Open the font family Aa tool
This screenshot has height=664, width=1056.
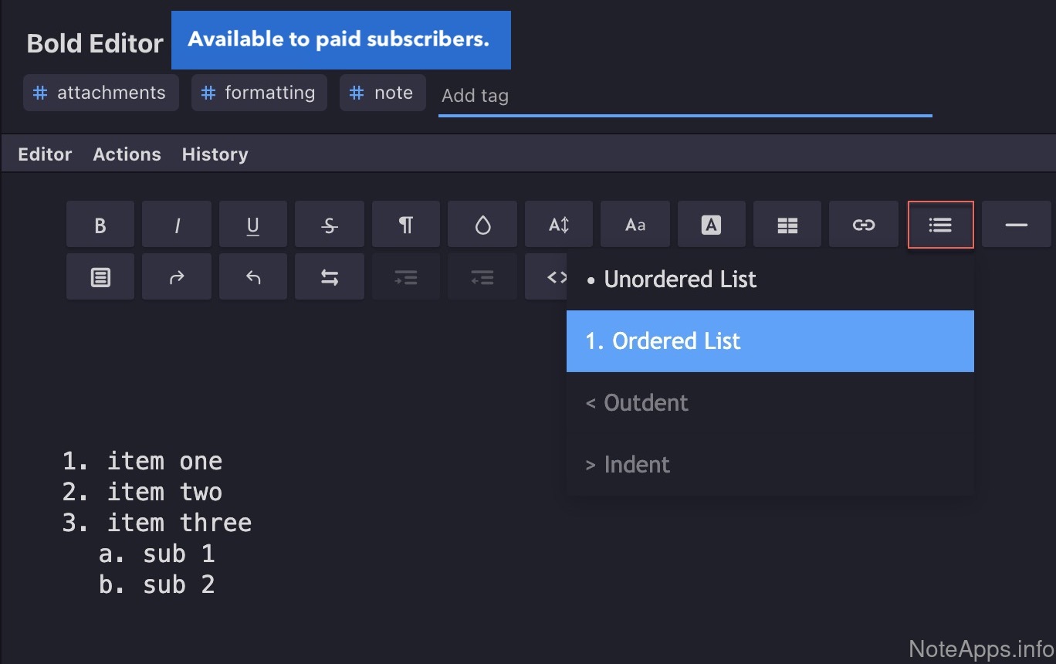tap(635, 225)
